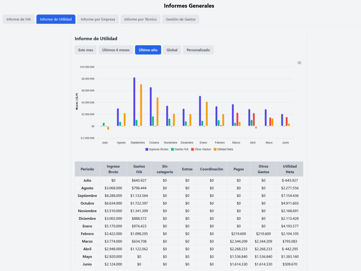Filter report by Este mes
The image size is (361, 271).
click(x=86, y=50)
